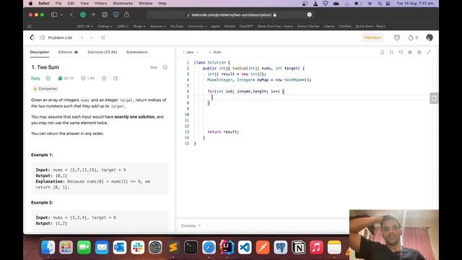Click the Premium button
This screenshot has height=260, width=462.
point(372,38)
